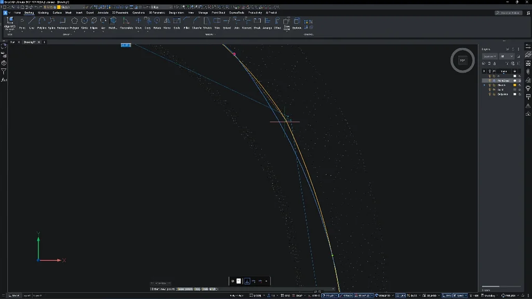This screenshot has width=532, height=299.
Task: Activate the Mirror tool
Action: 167,23
